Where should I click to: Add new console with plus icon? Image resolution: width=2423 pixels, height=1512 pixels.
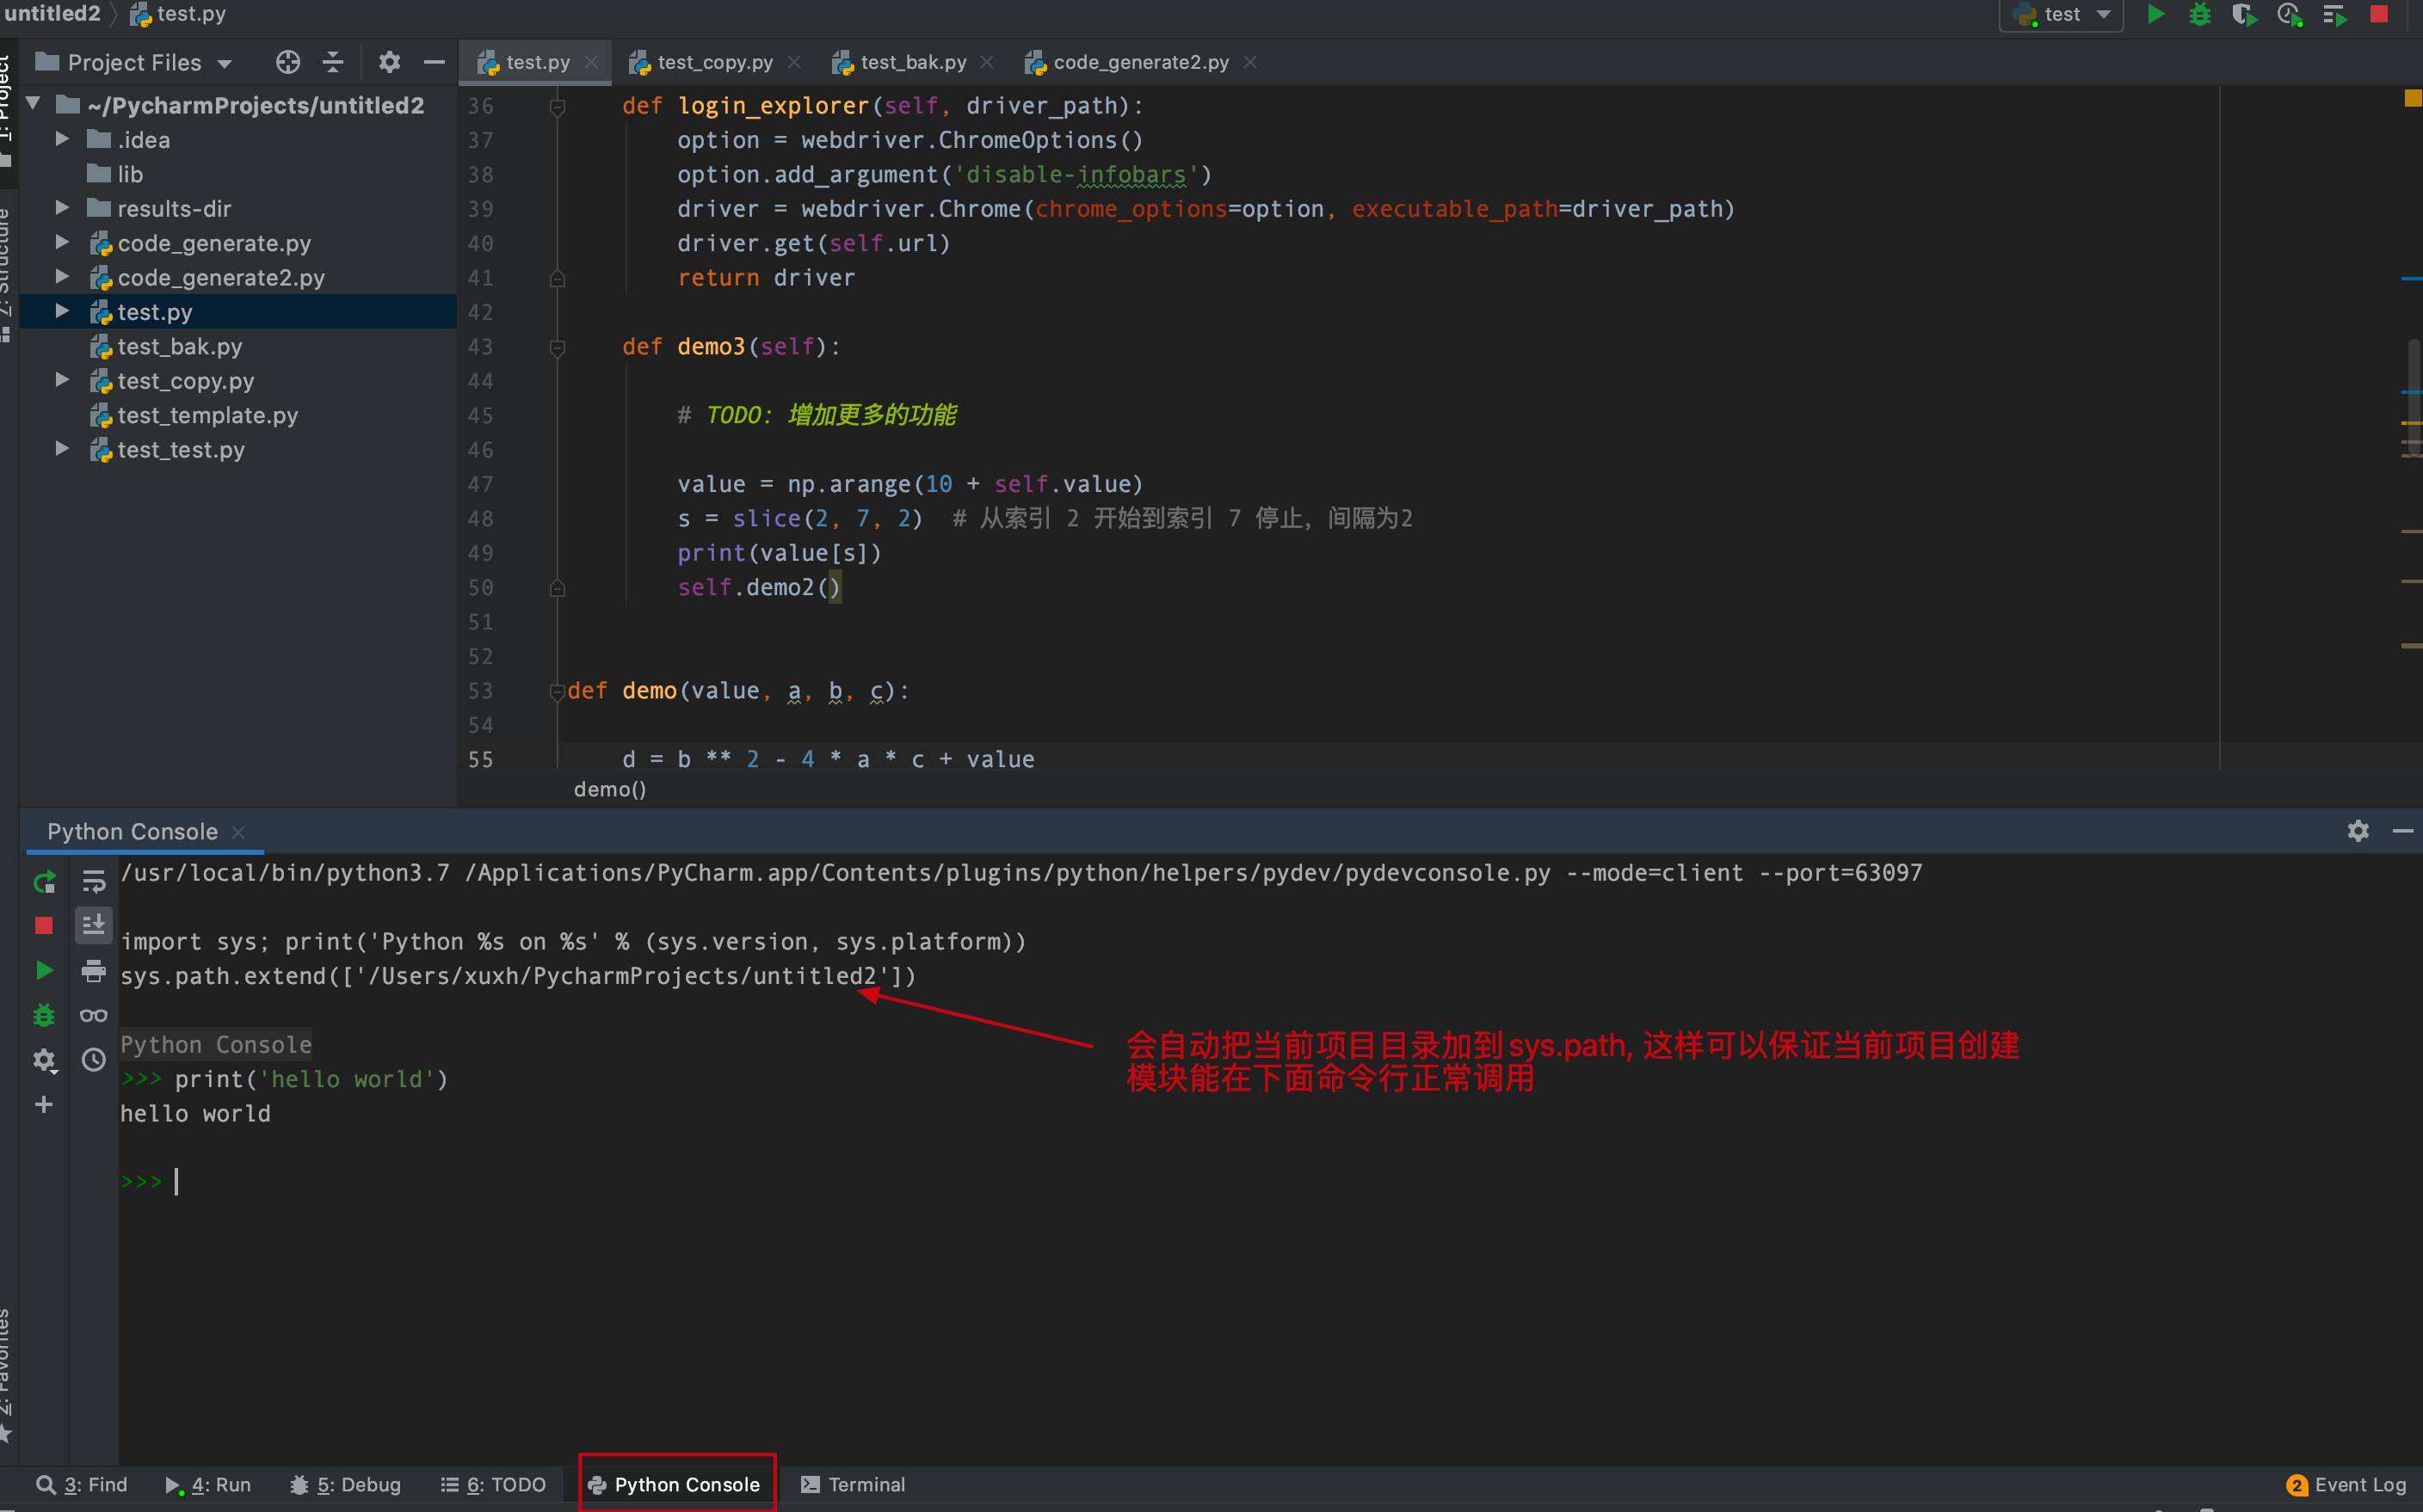pyautogui.click(x=44, y=1104)
